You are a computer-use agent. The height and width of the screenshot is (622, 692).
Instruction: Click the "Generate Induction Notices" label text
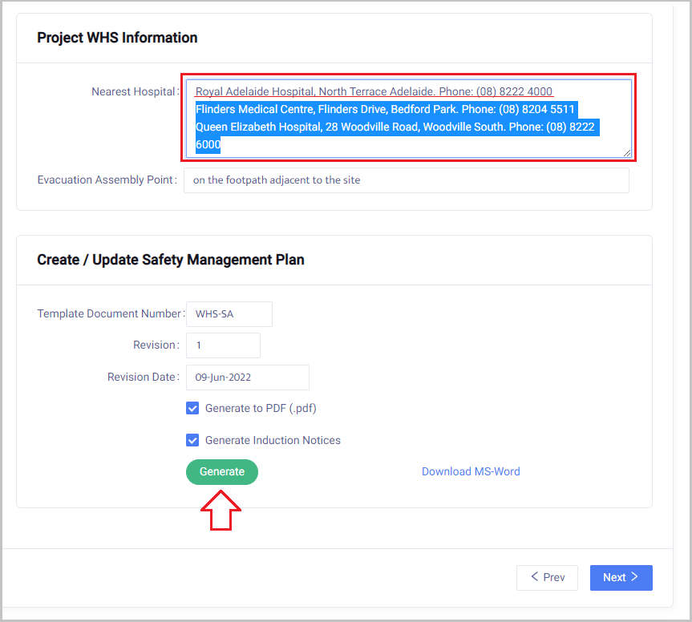273,440
